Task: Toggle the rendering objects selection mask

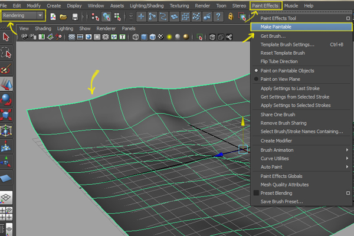Action: tap(207, 17)
